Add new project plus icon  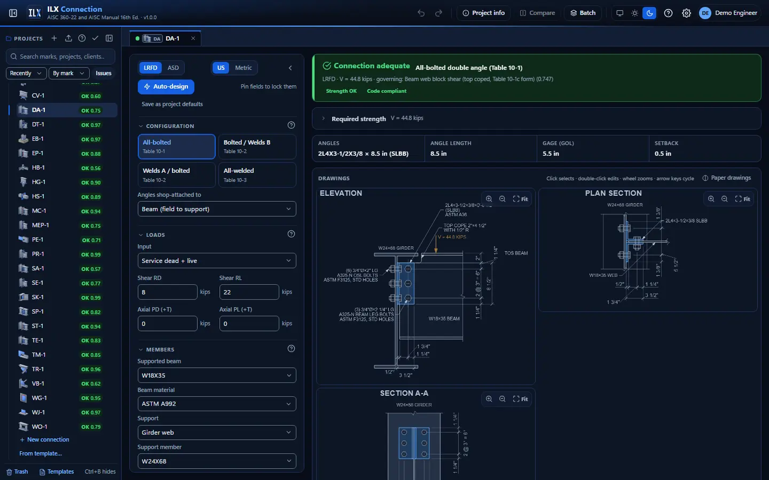(x=54, y=38)
